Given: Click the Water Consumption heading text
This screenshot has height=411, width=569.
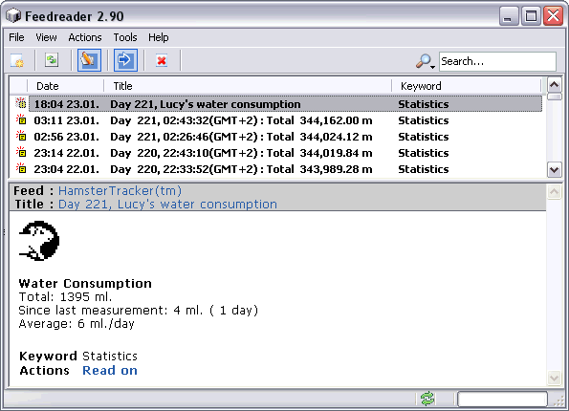Looking at the screenshot, I should [85, 283].
